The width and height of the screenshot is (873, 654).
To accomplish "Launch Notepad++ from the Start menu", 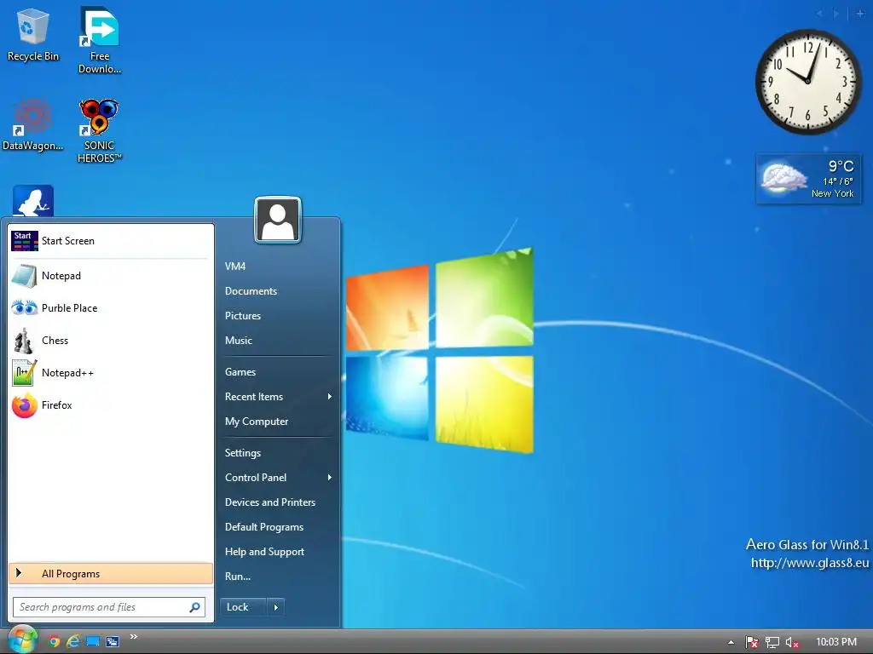I will tap(111, 373).
